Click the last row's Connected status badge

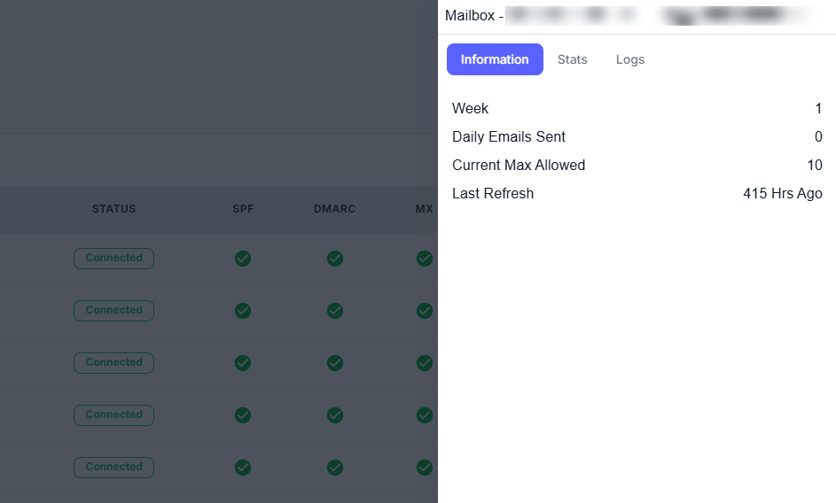(x=113, y=468)
